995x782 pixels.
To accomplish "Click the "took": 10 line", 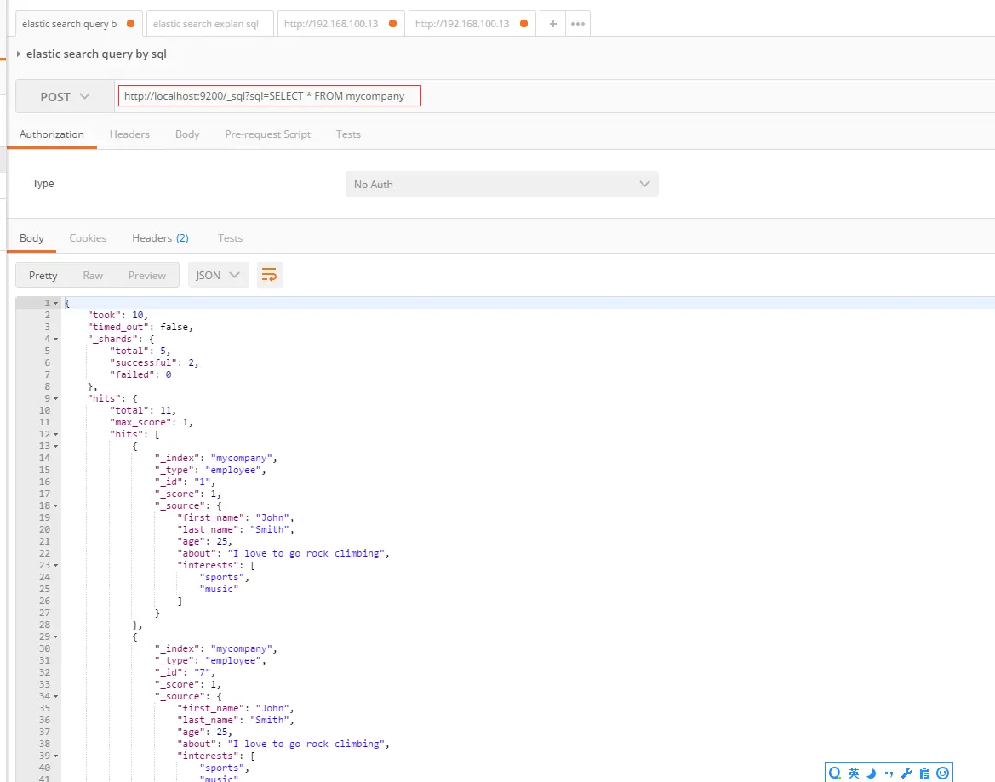I will click(117, 315).
